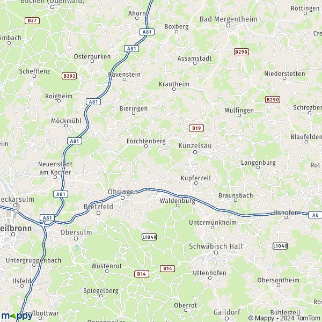The height and width of the screenshot is (322, 322).
Task: Click the A6 motorway shield
Action: [315, 215]
